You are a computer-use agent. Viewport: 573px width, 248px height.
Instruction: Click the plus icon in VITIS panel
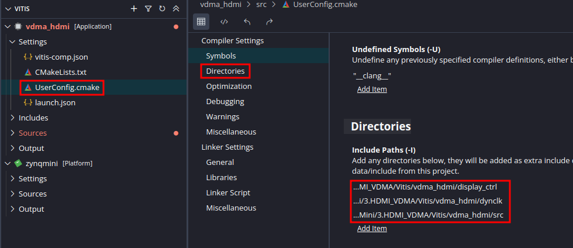click(x=134, y=9)
